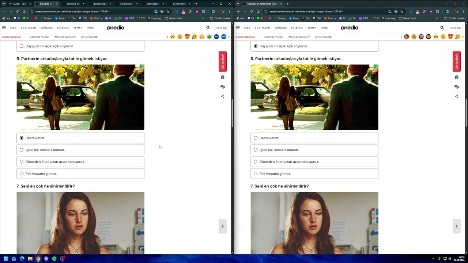Open the onedio logo in the right window
468x263 pixels.
(x=350, y=28)
